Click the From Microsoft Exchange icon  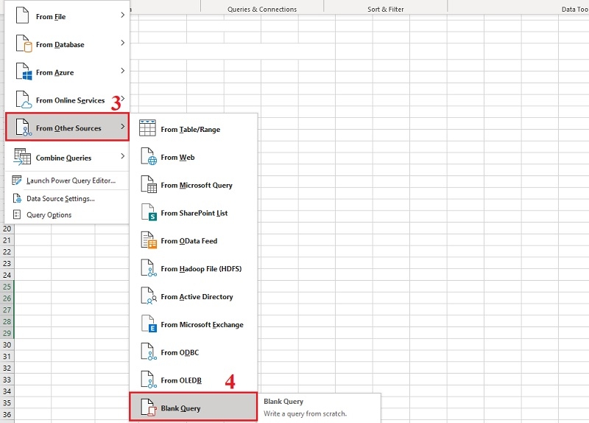click(x=149, y=324)
